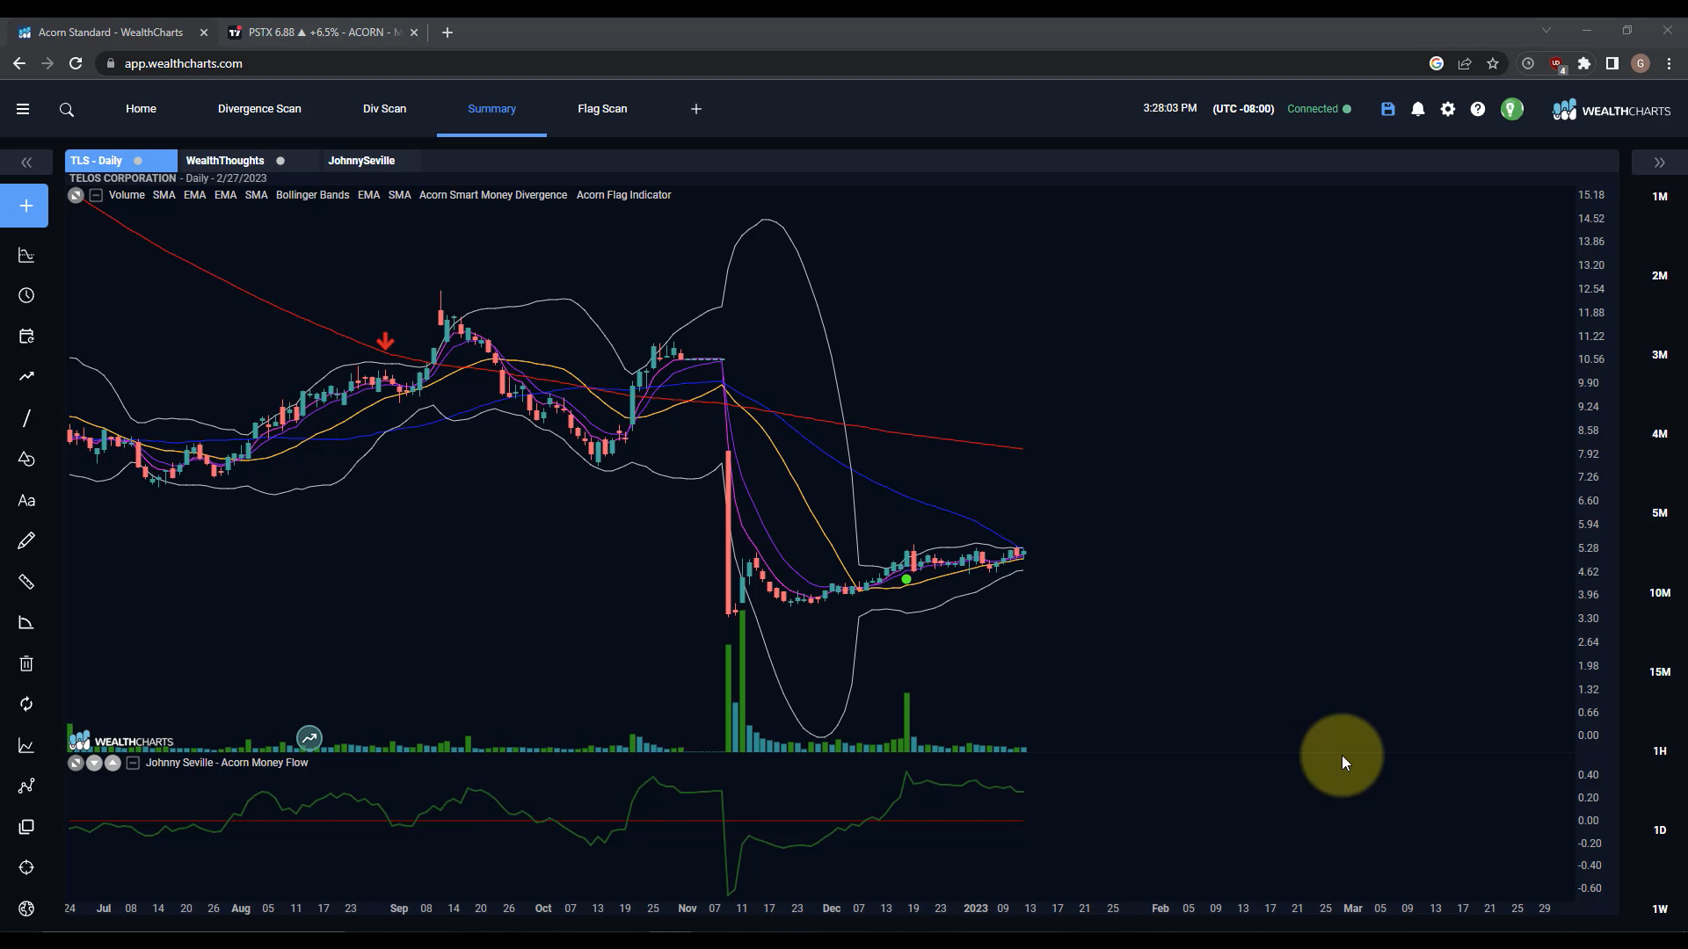Open the indicators chart icon in sidebar

click(x=26, y=256)
